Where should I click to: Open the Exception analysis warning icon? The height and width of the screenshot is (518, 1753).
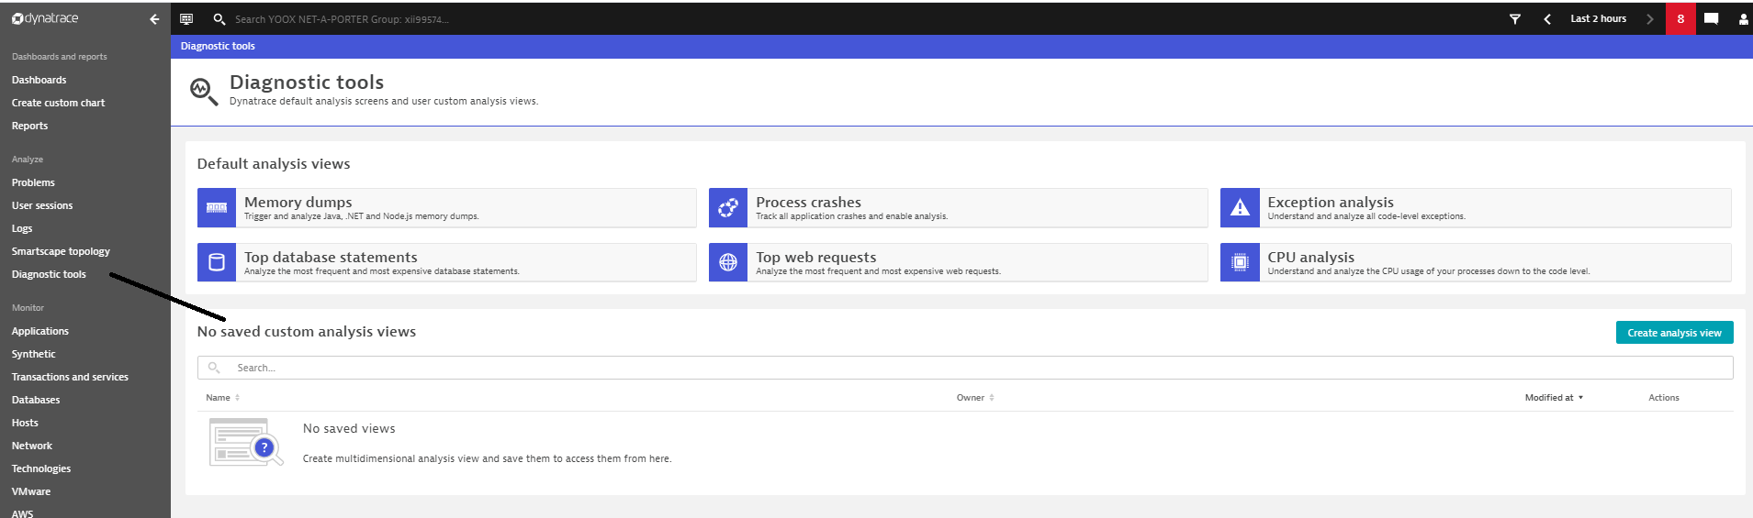pyautogui.click(x=1240, y=208)
